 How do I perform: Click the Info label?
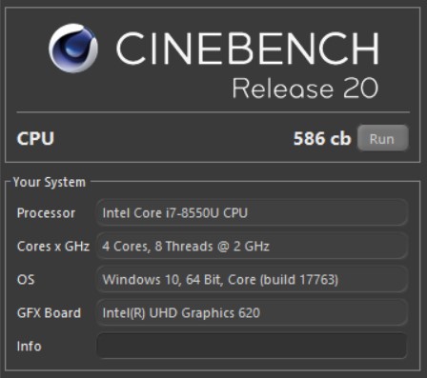click(x=29, y=346)
